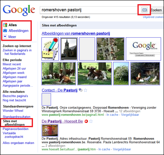Viewport: 164px width, 155px height.
Task: Open Uitgebreid zoeken link
Action: point(153,17)
